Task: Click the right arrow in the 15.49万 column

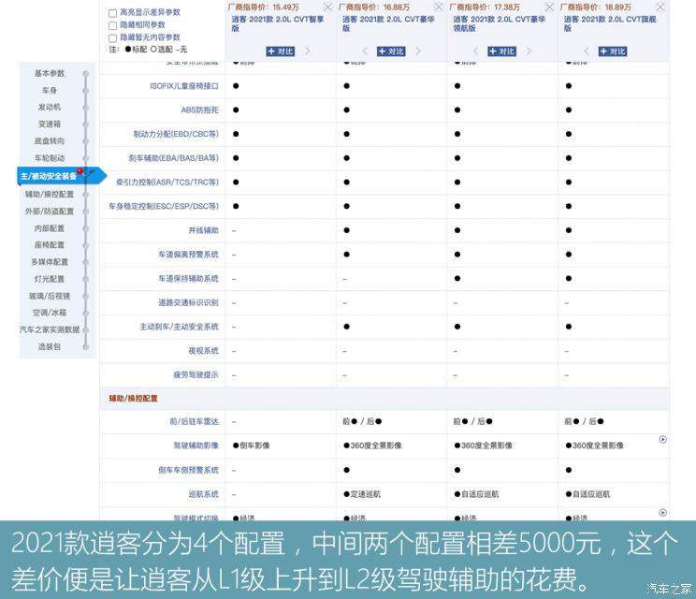Action: 307,51
